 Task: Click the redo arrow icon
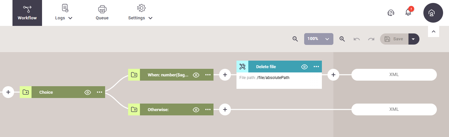[371, 39]
